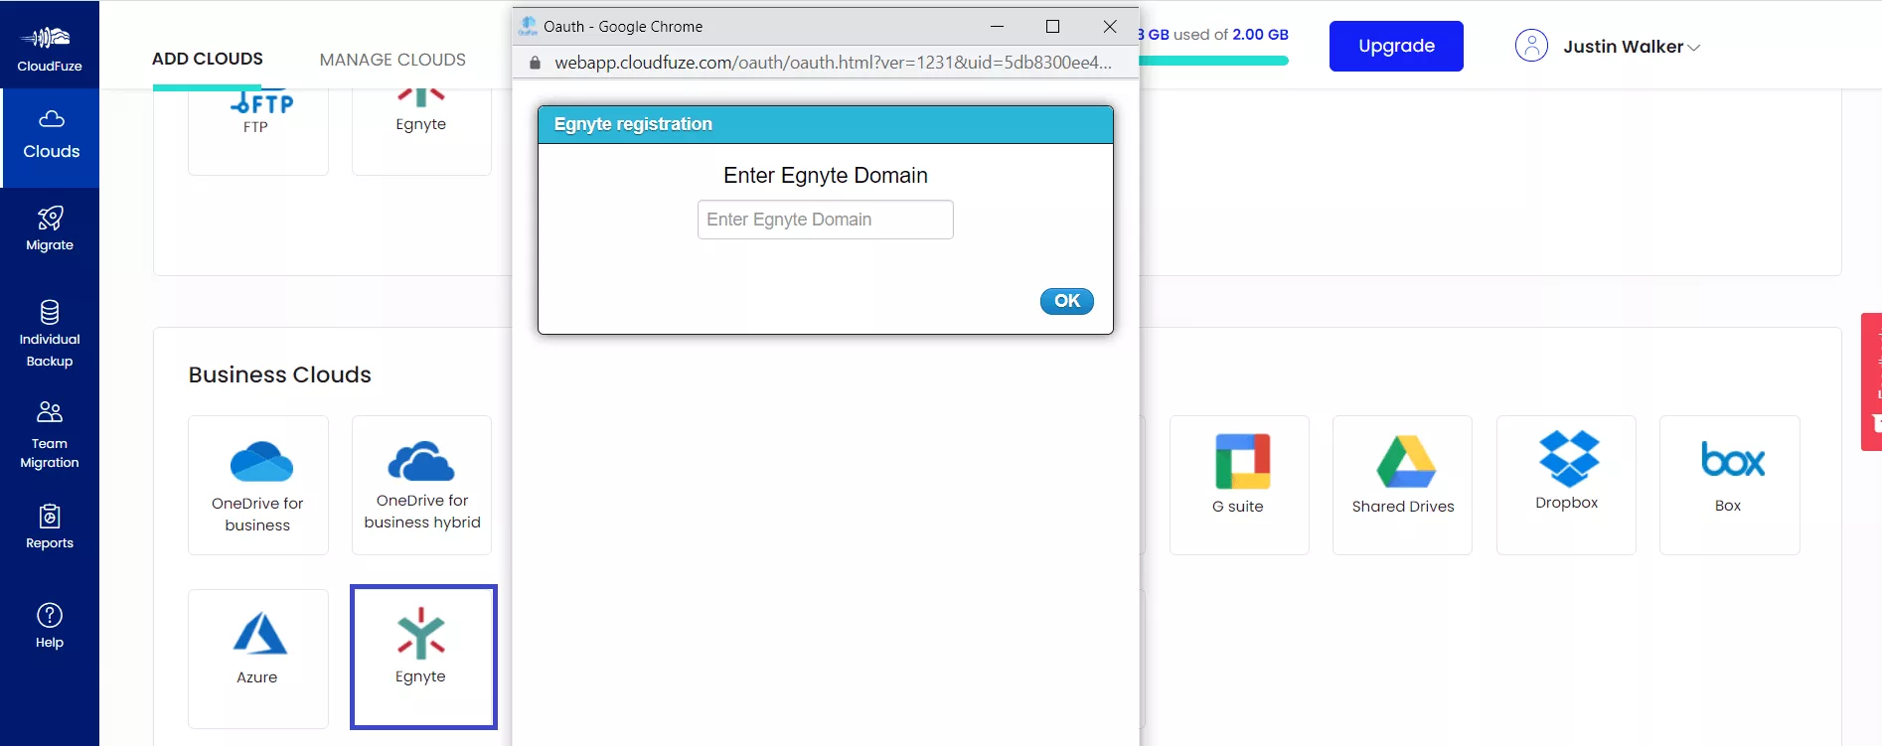This screenshot has height=746, width=1882.
Task: Open Team Migration in sidebar
Action: click(x=50, y=435)
